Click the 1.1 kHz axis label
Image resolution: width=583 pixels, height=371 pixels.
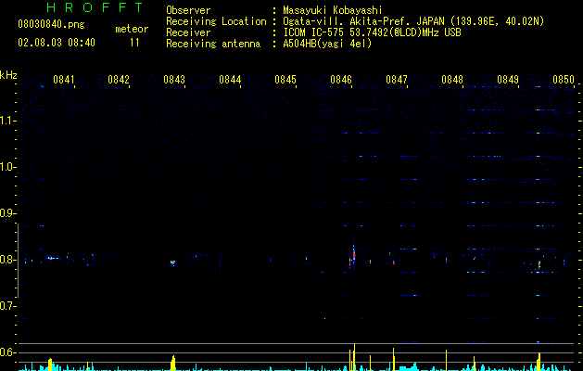pos(7,121)
